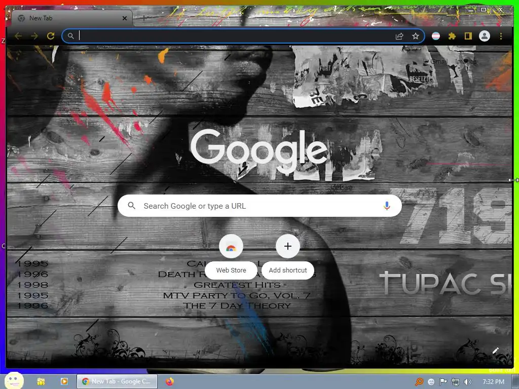Start voice search with the microphone
This screenshot has height=389, width=519.
coord(387,206)
